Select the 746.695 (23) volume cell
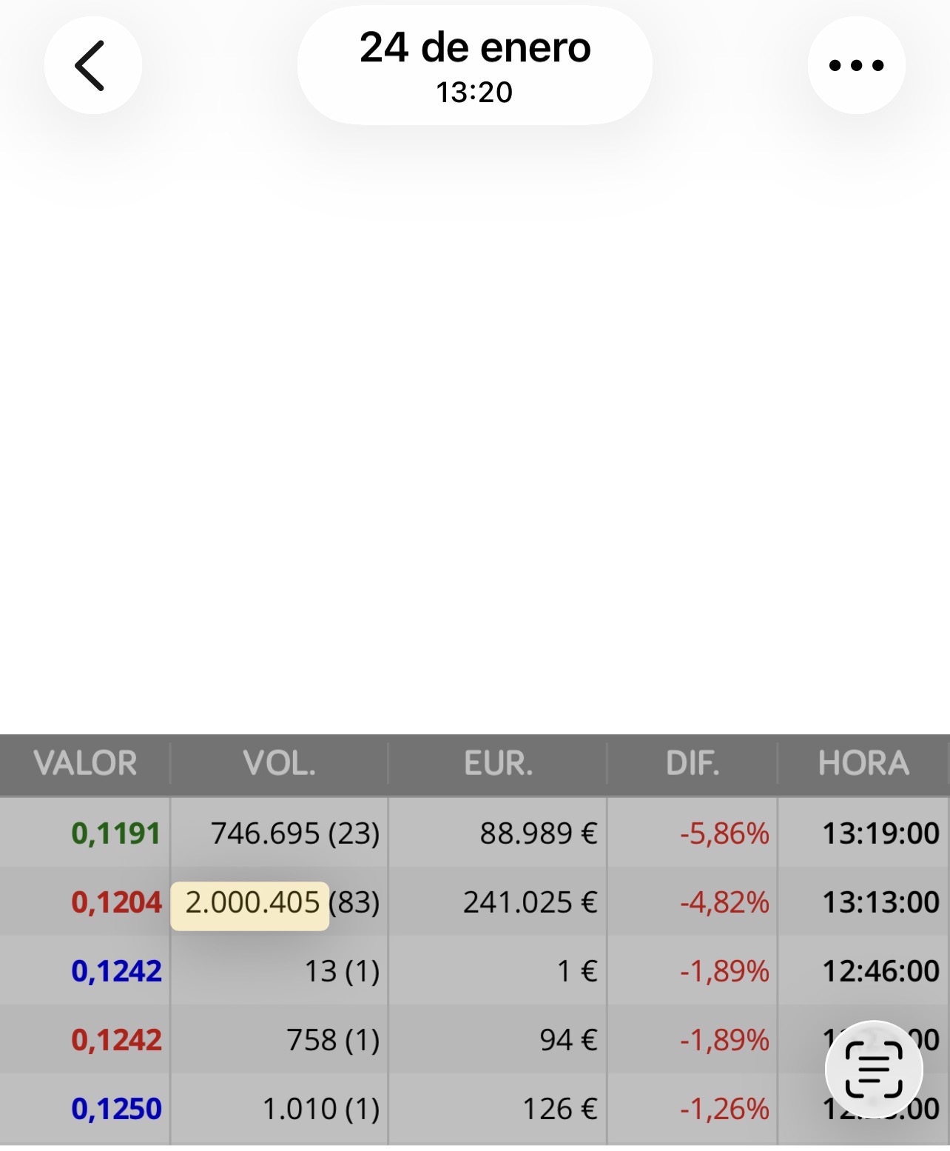Image resolution: width=950 pixels, height=1151 pixels. tap(295, 833)
